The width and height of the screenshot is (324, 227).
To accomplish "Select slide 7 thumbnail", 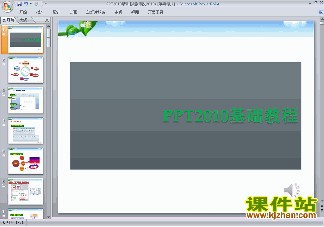I will click(x=25, y=214).
